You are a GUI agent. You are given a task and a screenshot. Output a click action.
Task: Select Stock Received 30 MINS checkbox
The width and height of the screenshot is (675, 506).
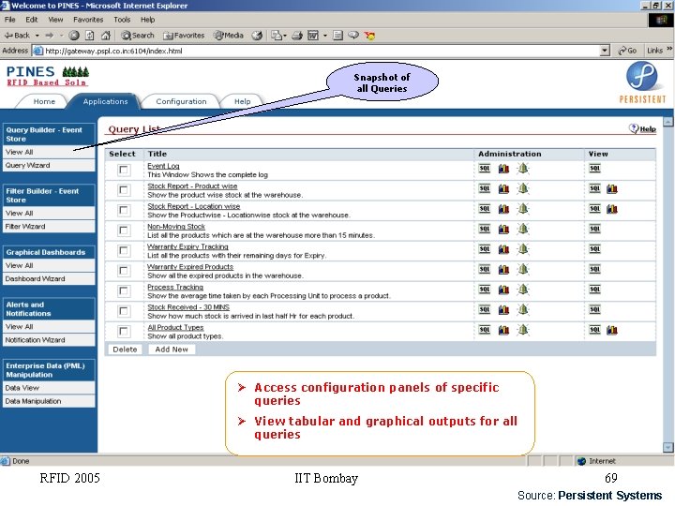click(124, 311)
